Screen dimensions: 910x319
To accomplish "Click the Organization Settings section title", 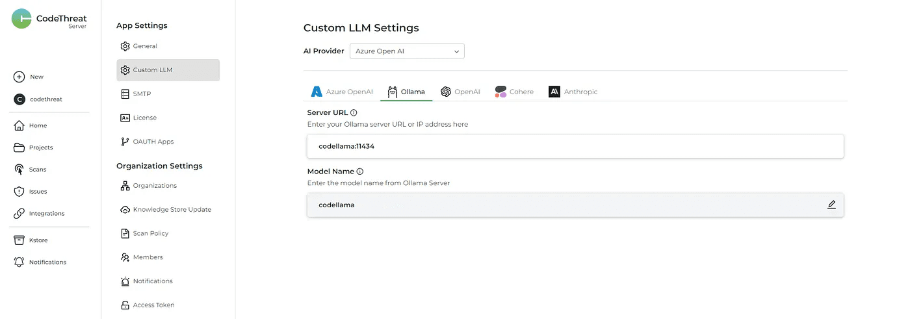I will click(x=159, y=166).
